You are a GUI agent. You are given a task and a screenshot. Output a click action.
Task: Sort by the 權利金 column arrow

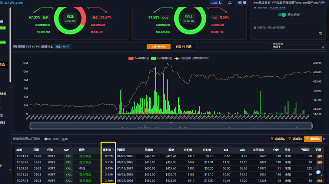tap(113, 150)
